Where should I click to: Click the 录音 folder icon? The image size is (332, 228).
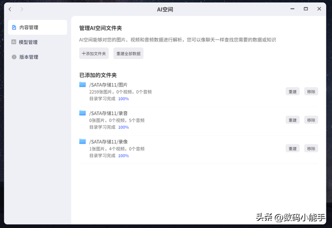pyautogui.click(x=82, y=113)
